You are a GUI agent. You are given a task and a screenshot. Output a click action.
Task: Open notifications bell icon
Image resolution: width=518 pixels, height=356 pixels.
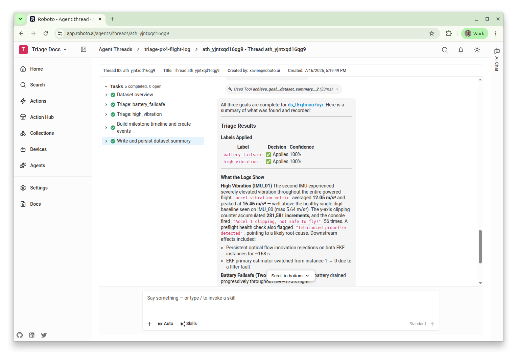coord(461,50)
